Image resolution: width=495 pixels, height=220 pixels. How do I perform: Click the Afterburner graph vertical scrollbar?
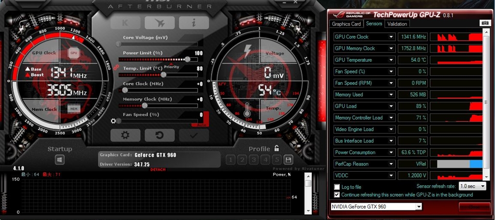point(308,193)
